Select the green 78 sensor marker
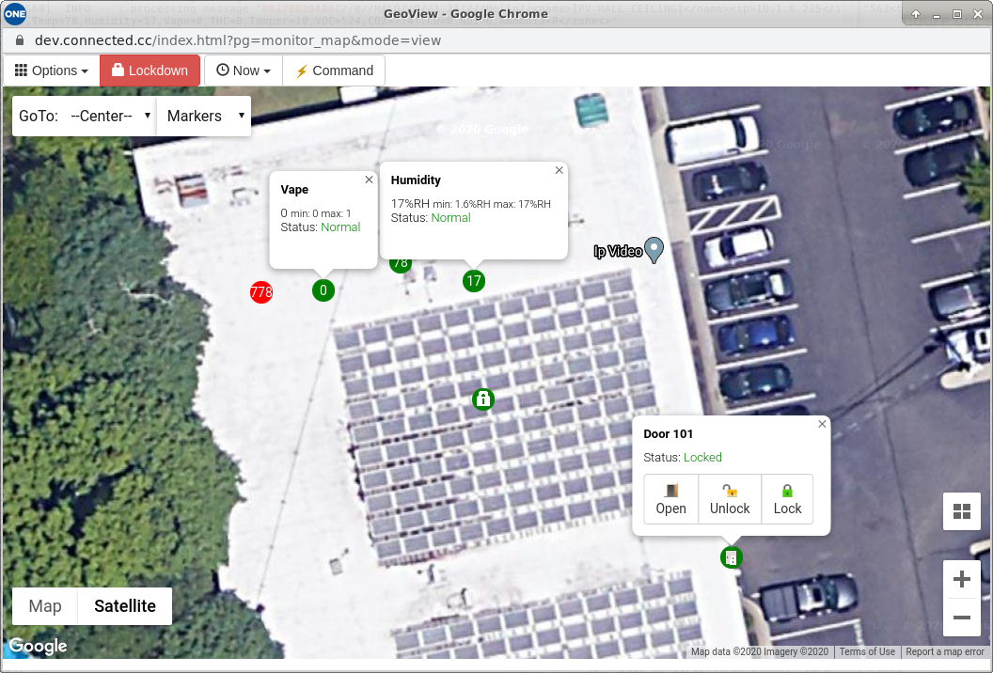Image resolution: width=993 pixels, height=673 pixels. click(x=401, y=263)
